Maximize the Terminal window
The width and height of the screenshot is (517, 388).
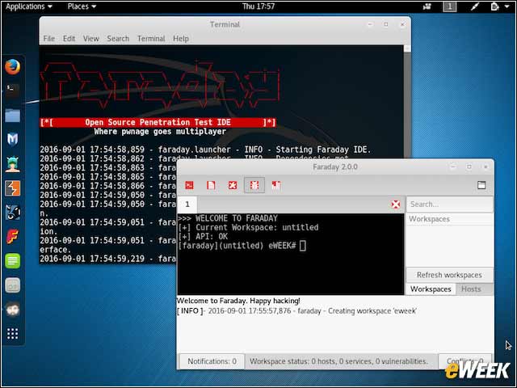[x=386, y=24]
